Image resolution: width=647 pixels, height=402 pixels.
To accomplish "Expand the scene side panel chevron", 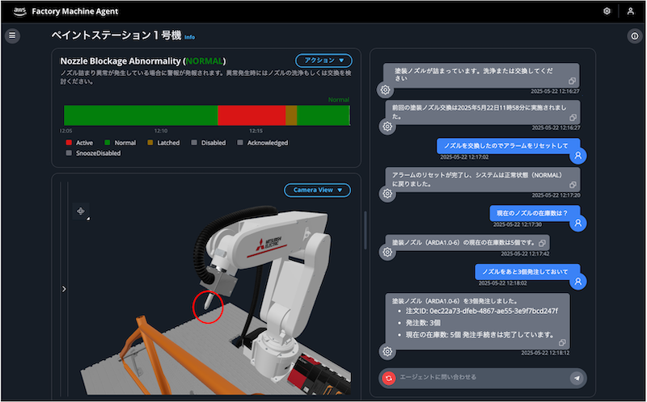I will click(64, 288).
